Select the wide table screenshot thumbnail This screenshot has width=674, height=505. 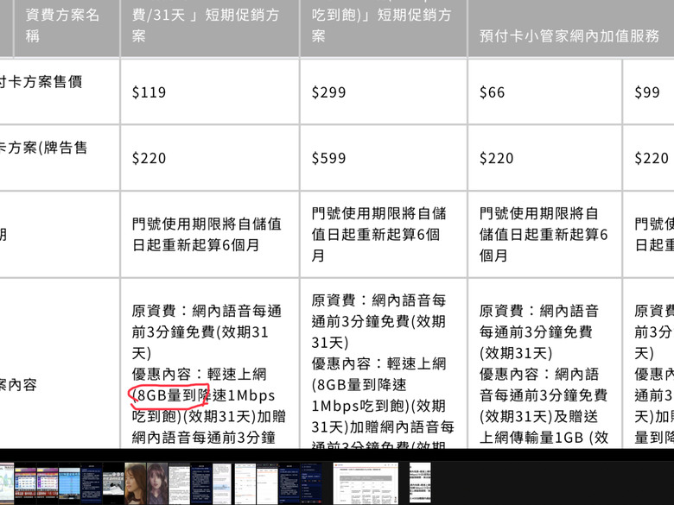(366, 483)
